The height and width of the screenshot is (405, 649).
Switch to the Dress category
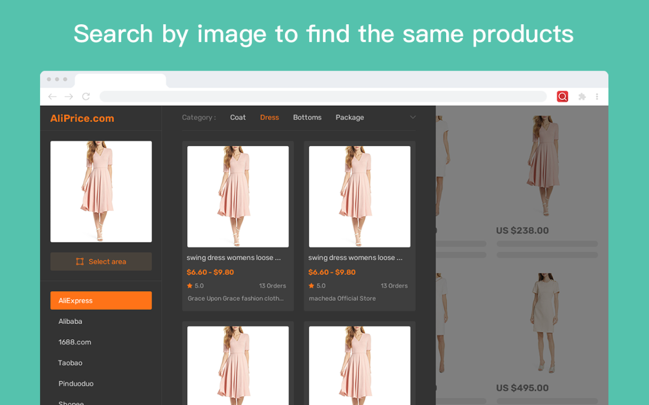click(269, 117)
